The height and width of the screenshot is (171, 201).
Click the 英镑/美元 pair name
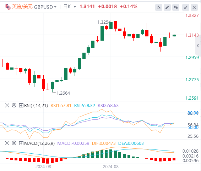tap(22, 7)
